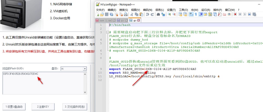Click the 2.注册KEY button
The width and height of the screenshot is (263, 112).
pos(43,107)
